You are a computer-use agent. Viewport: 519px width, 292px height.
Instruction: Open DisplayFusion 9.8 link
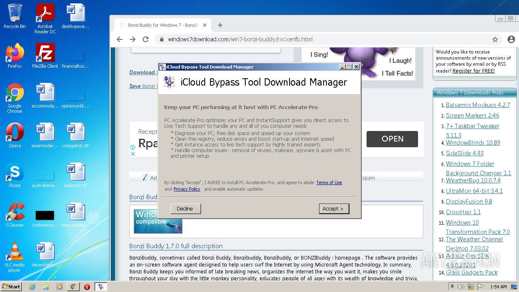pos(469,202)
